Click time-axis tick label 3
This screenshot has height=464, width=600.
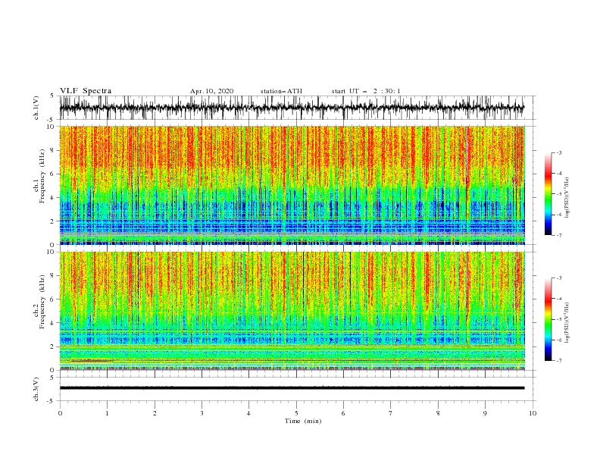[x=202, y=413]
